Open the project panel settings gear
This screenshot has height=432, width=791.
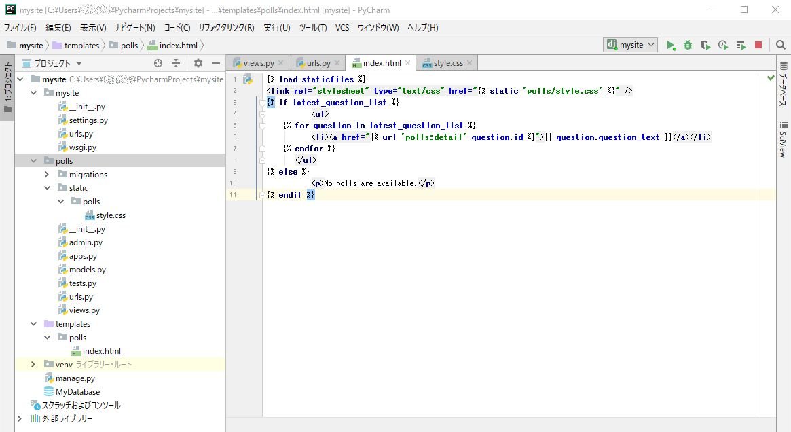pos(197,62)
